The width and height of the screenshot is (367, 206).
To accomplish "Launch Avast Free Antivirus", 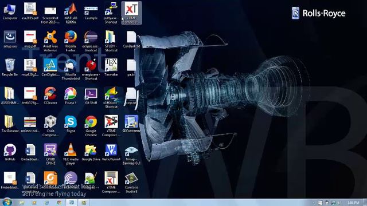I will click(50, 41).
